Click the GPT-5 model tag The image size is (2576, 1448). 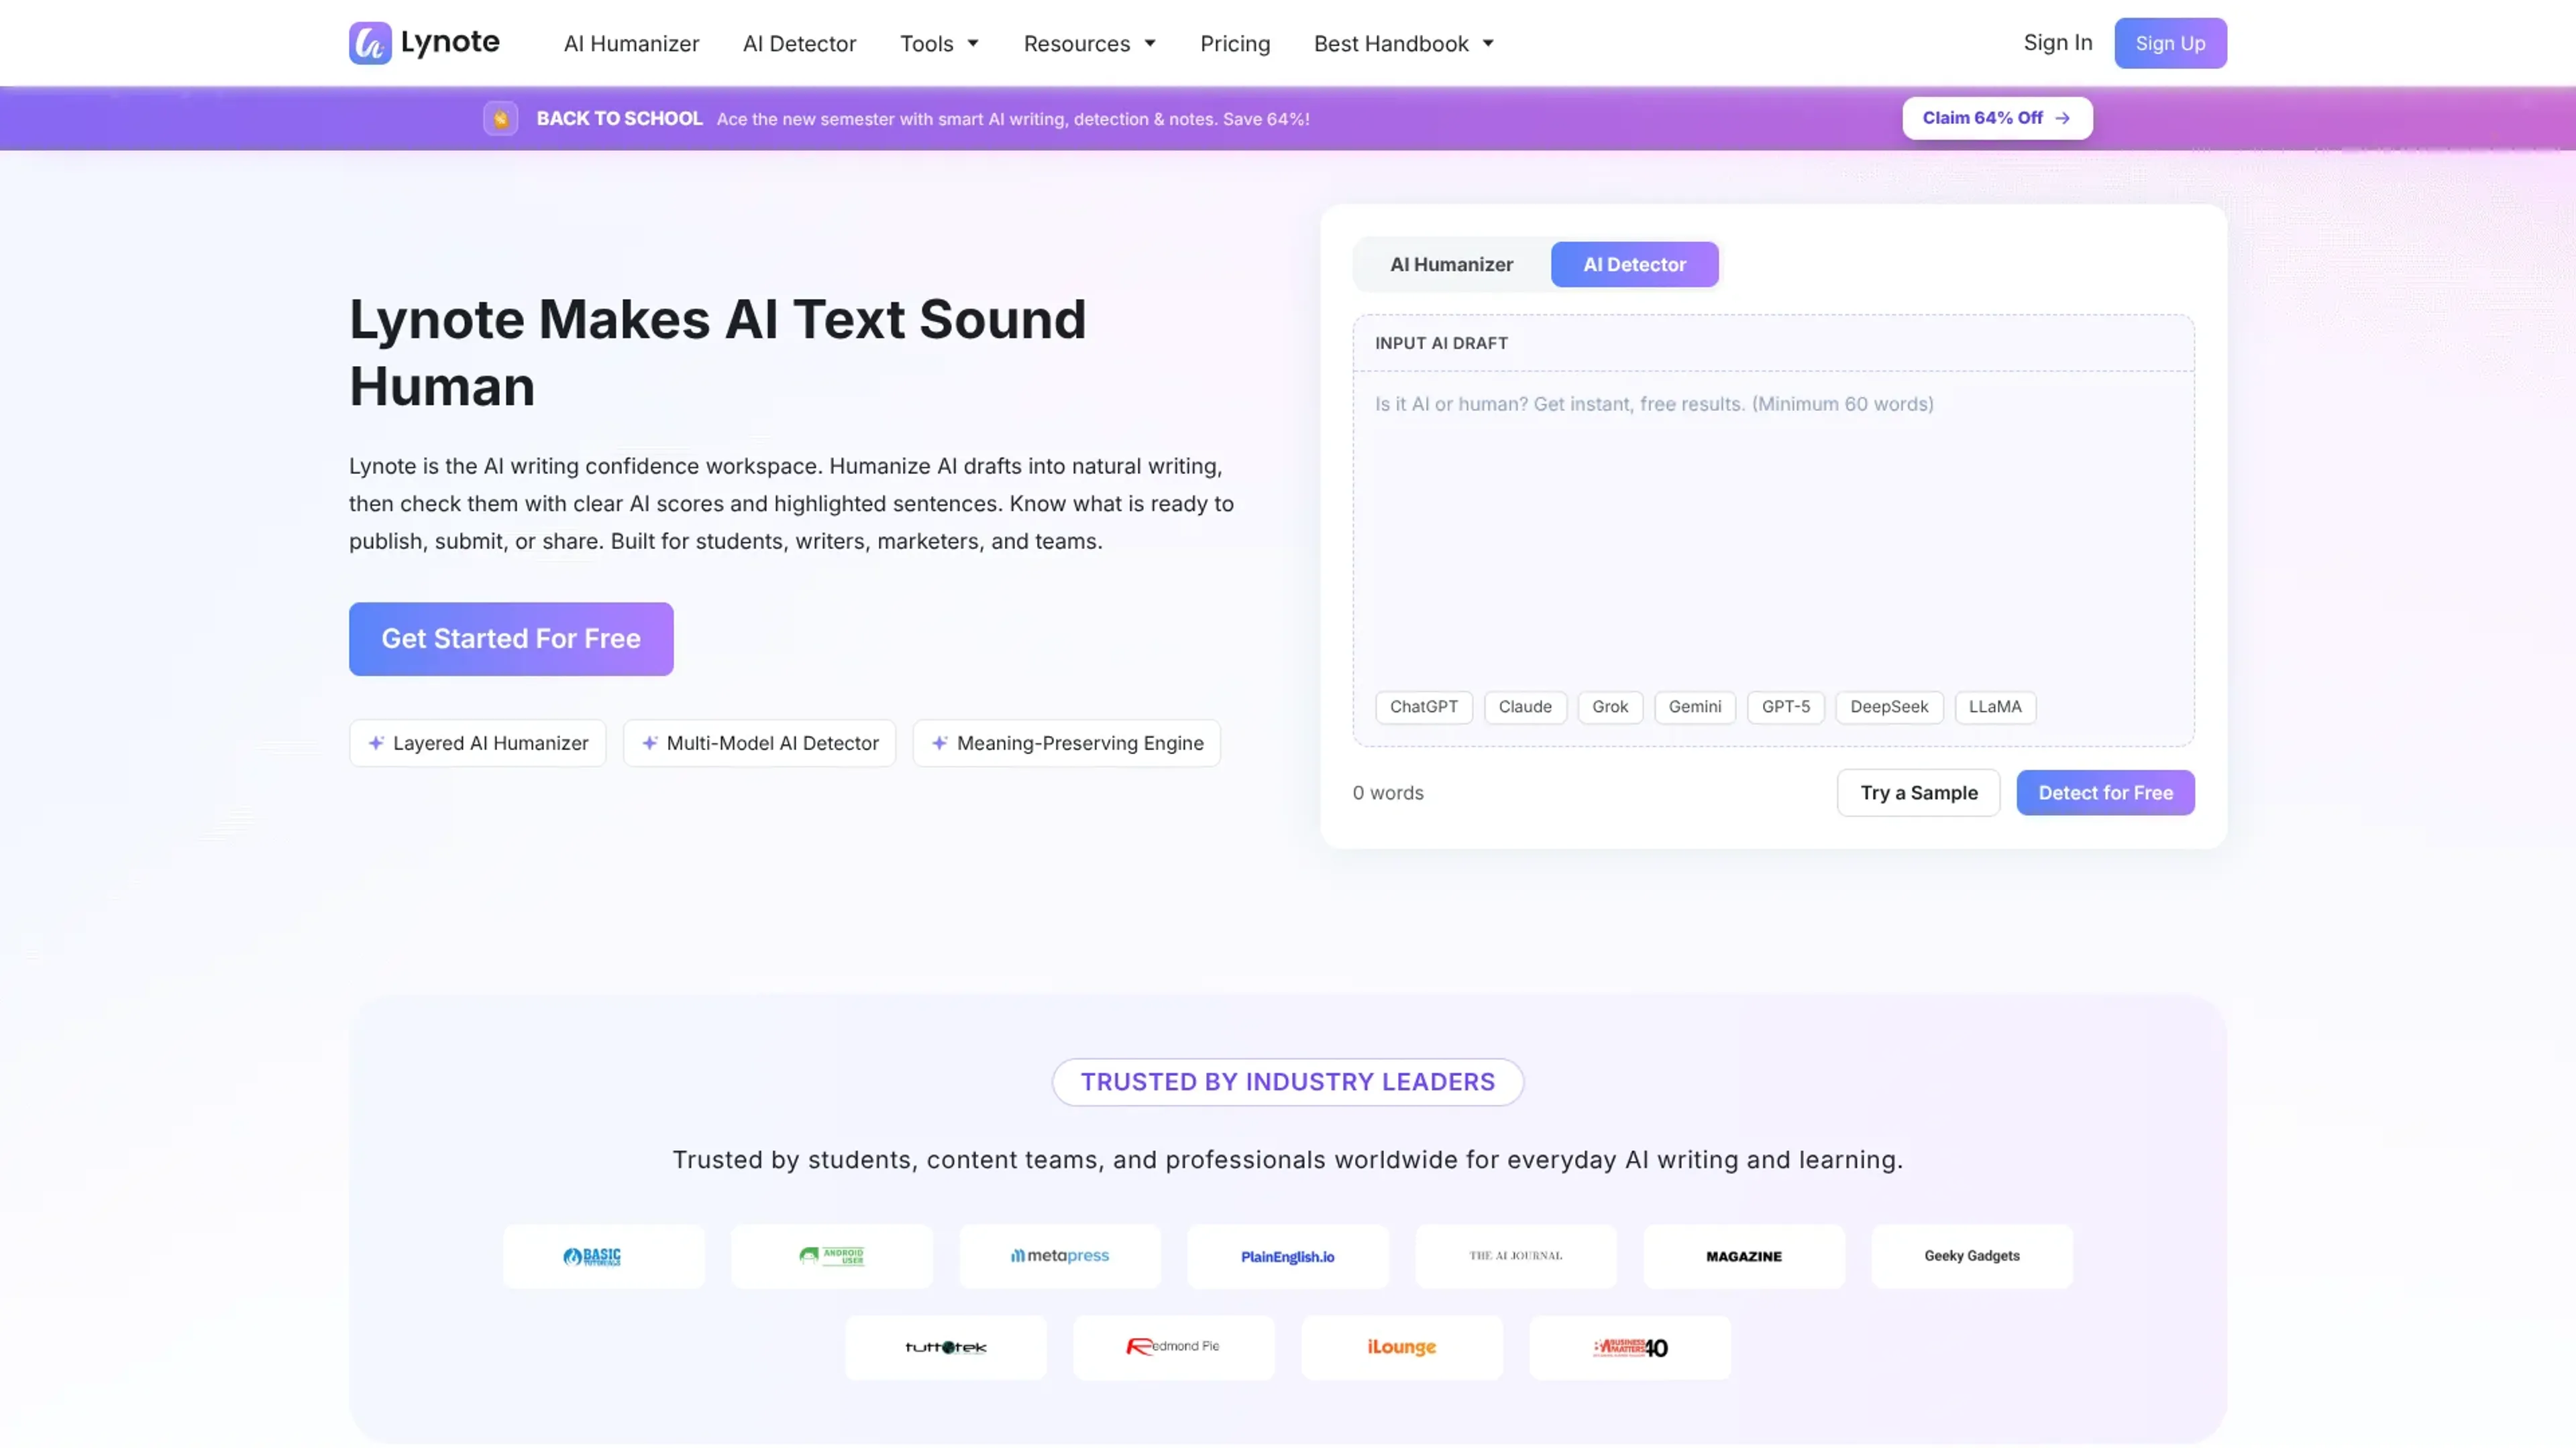pos(1785,707)
